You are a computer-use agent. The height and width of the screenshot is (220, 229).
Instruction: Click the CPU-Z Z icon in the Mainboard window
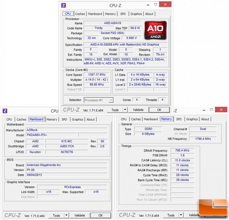(5, 111)
